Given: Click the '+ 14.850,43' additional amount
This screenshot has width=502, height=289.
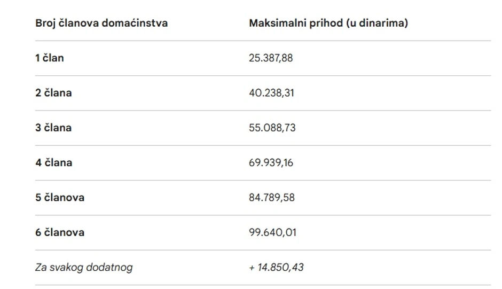Looking at the screenshot, I should point(276,268).
